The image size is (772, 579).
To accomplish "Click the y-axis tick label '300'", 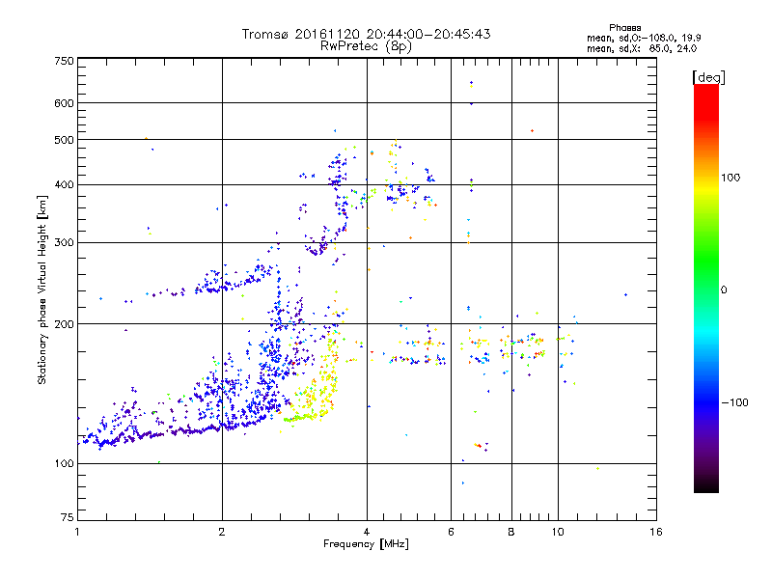I will point(64,243).
